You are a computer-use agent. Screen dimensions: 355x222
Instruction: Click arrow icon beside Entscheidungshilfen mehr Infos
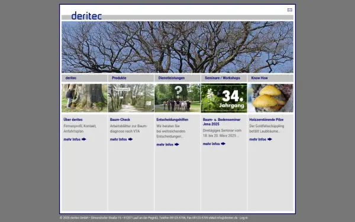click(x=176, y=144)
